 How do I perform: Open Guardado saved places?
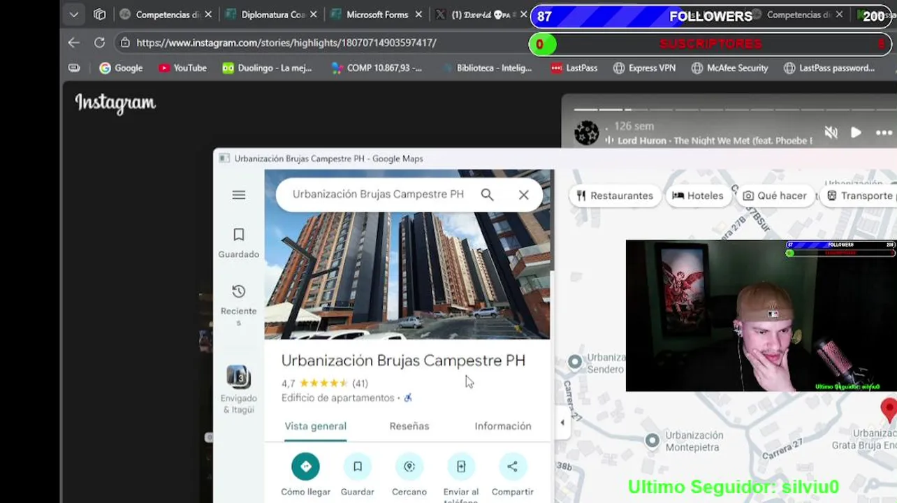239,242
